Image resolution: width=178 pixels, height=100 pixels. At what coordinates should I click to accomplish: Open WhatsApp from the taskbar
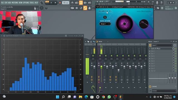pos(109,97)
